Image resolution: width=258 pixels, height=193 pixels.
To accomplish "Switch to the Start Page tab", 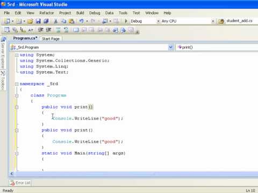I will [51, 39].
